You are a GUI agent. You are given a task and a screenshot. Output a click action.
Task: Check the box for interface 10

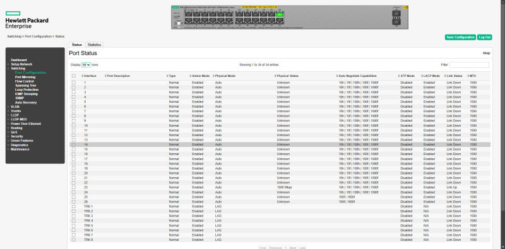coord(74,125)
